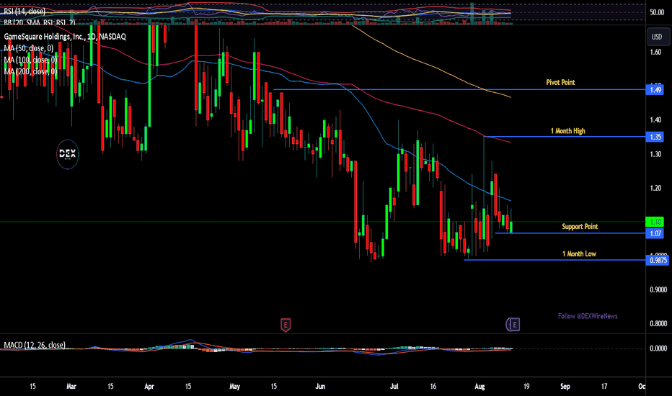Select the BB (20, SMA, RSI) indicator label

coord(40,22)
